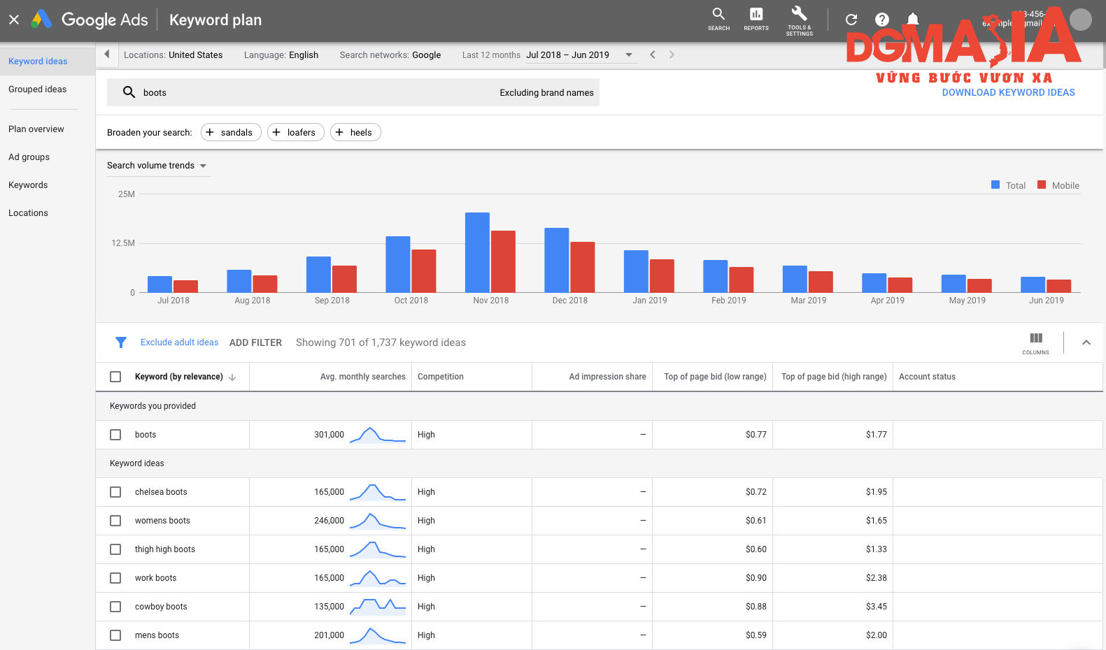Sort by Top of page bid (high range)
Viewport: 1106px width, 650px height.
pos(834,377)
